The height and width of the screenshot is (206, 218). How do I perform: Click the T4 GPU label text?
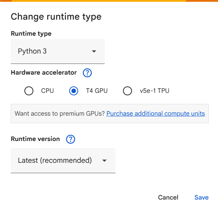coord(96,91)
